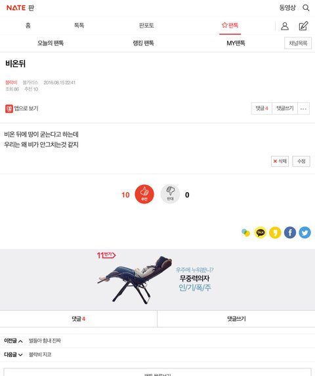Click 앱으로 보기 link

point(22,108)
